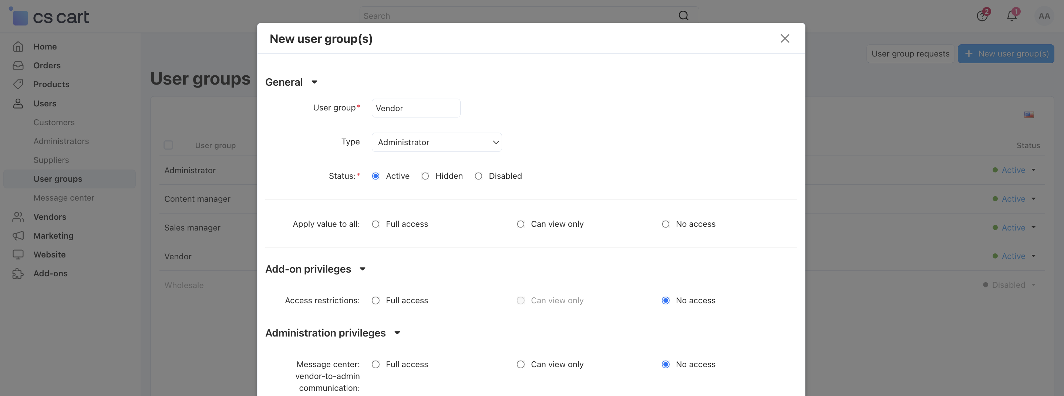Click the Products tag icon
The height and width of the screenshot is (396, 1064).
18,84
